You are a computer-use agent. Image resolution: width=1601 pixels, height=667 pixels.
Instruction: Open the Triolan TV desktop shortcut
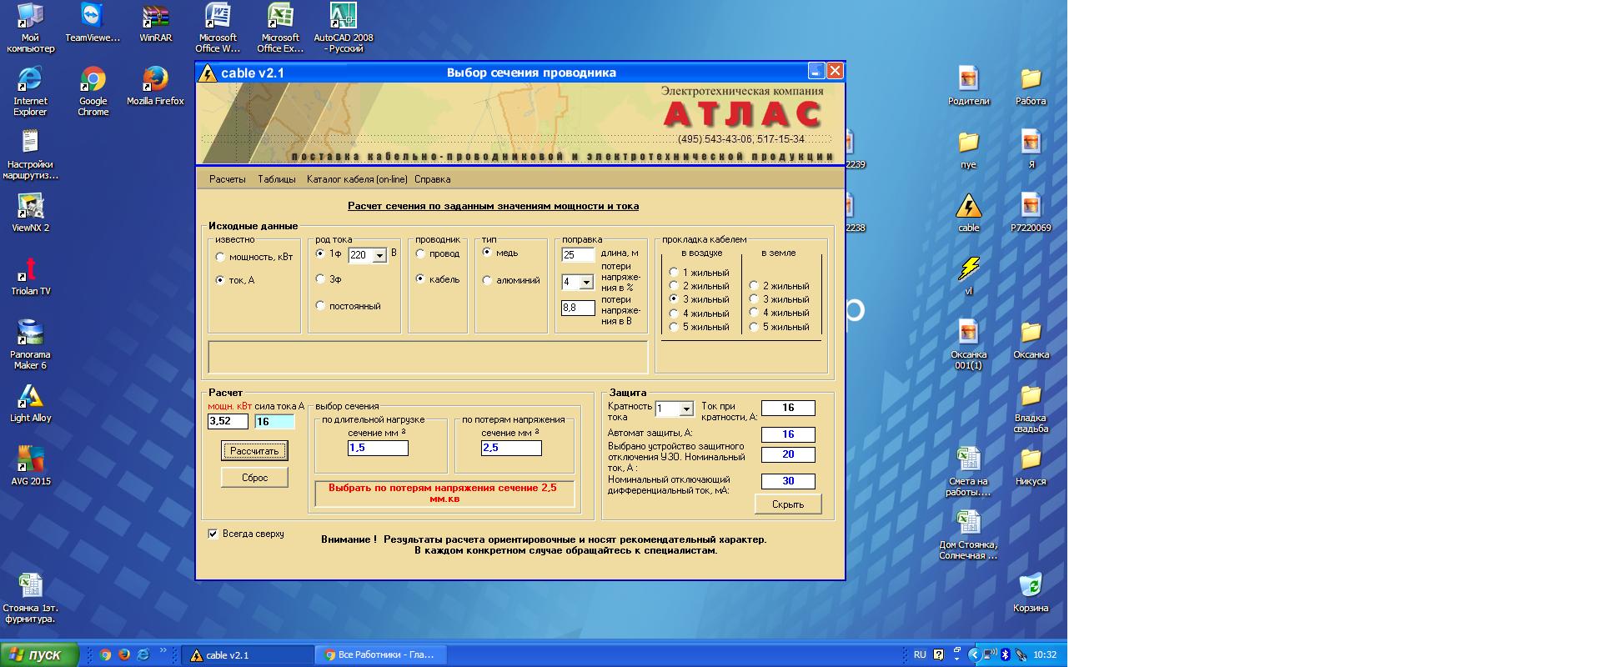click(x=30, y=276)
